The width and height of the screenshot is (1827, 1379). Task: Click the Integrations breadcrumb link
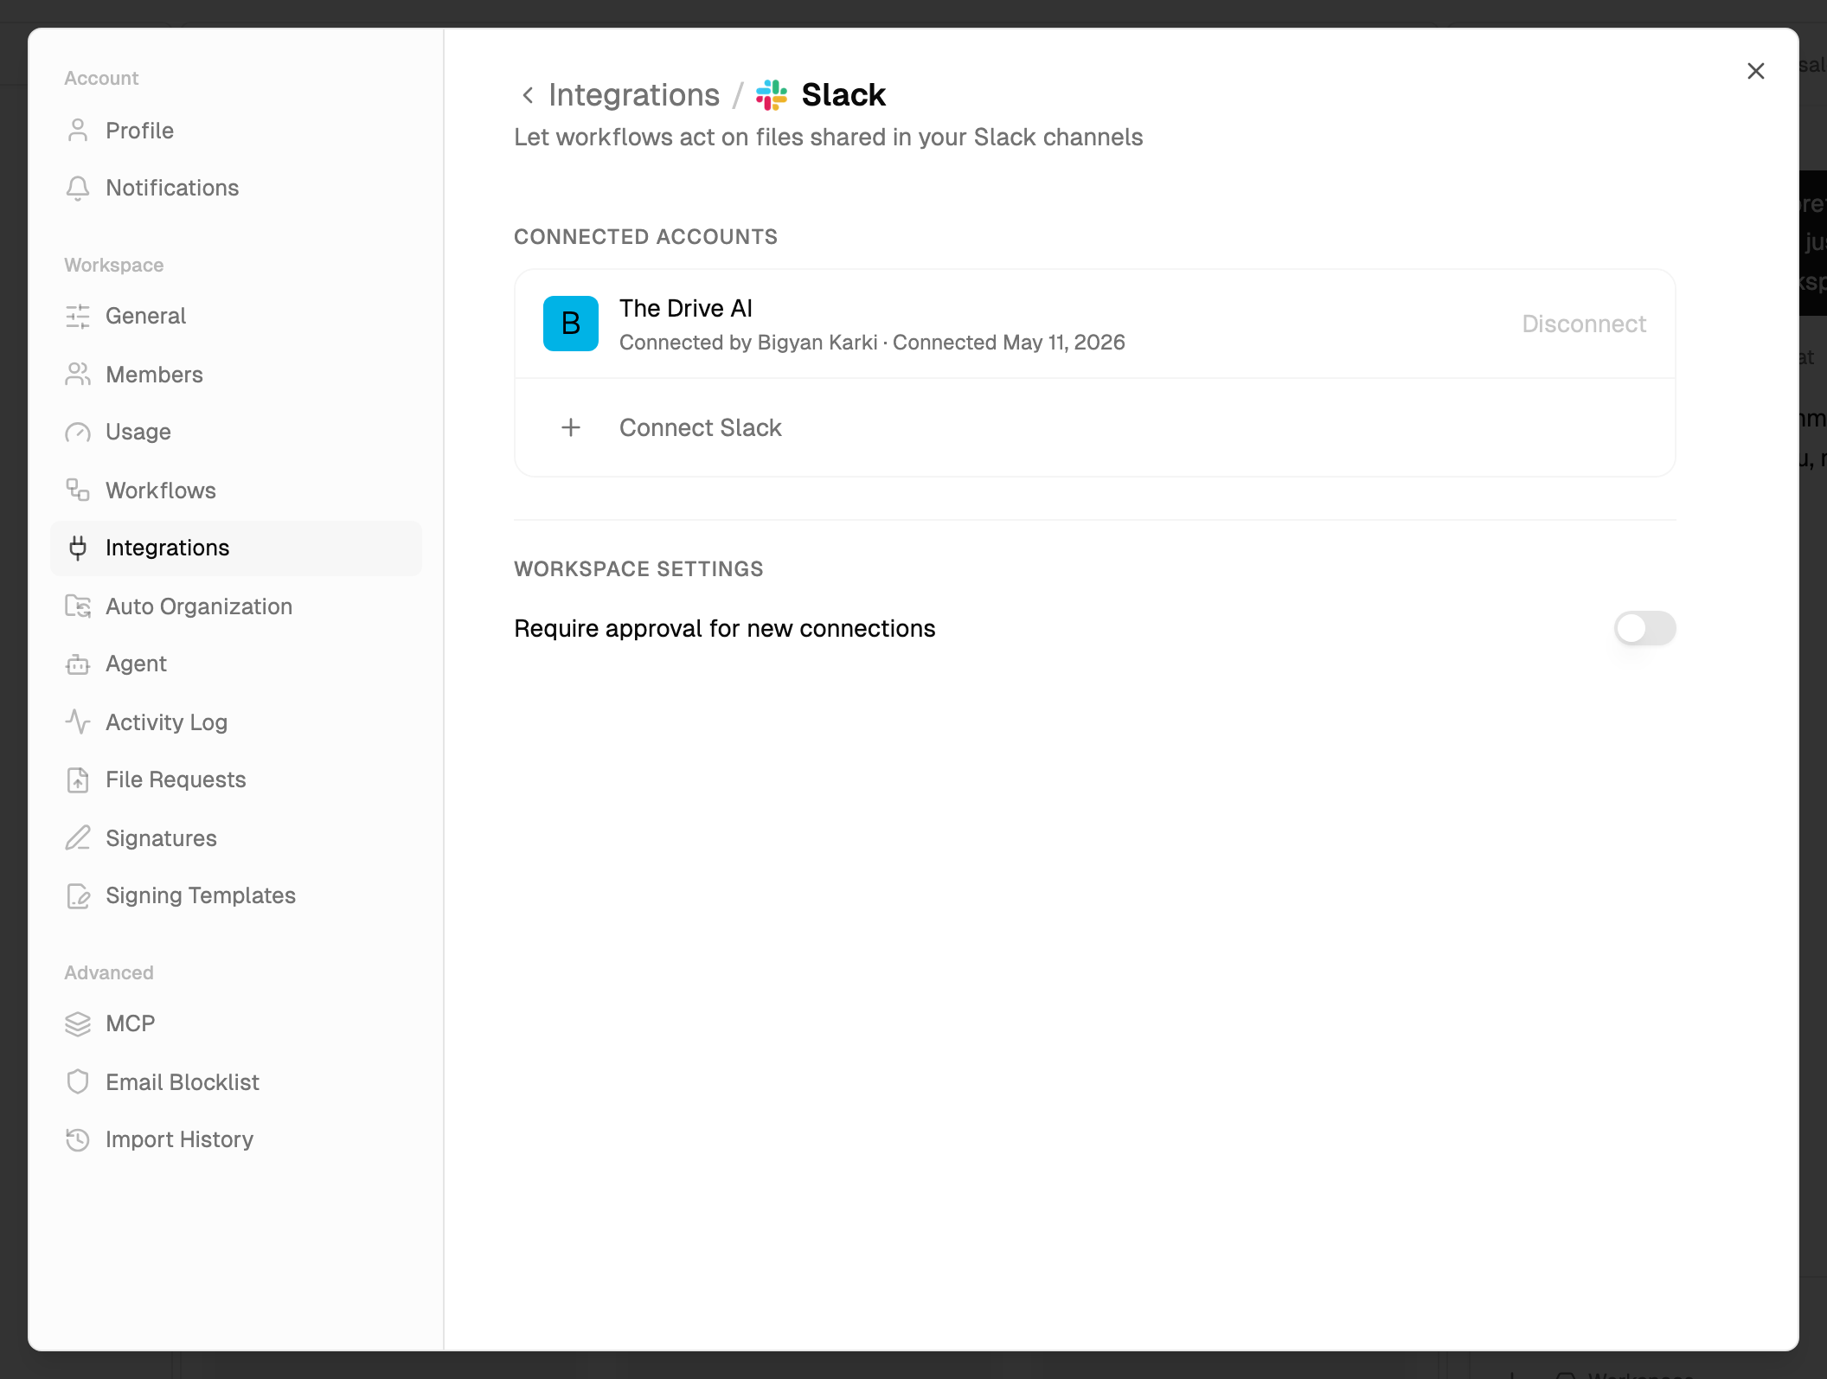pos(634,95)
